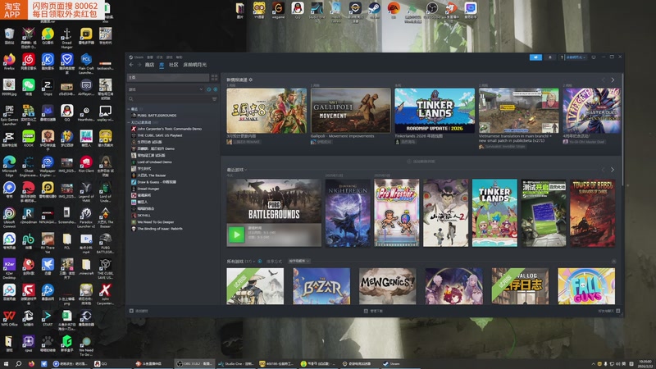656x369 pixels.
Task: Select Lord of Undead Demo in library list
Action: pyautogui.click(x=154, y=162)
